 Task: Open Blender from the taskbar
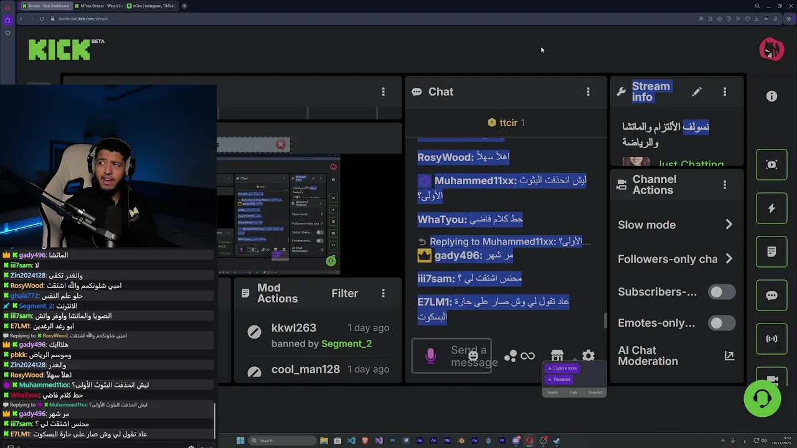coord(461,441)
